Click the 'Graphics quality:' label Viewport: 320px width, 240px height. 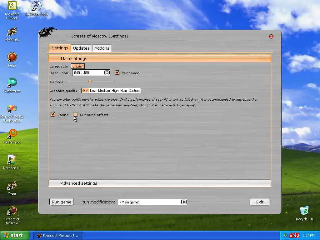64,91
